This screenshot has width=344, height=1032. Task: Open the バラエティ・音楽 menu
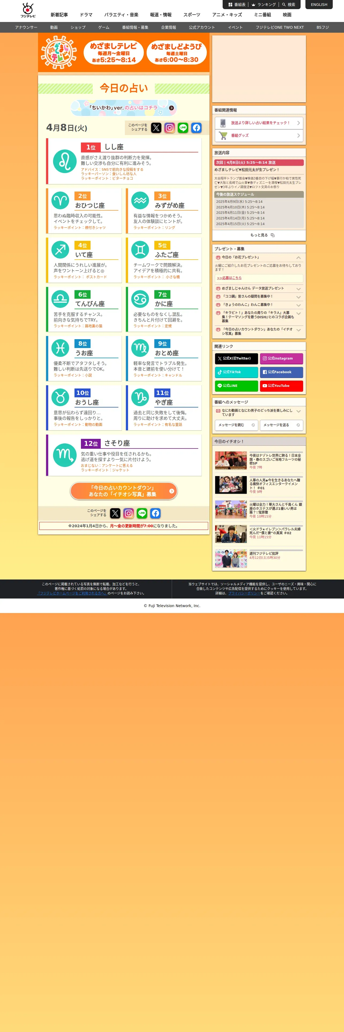coord(121,15)
